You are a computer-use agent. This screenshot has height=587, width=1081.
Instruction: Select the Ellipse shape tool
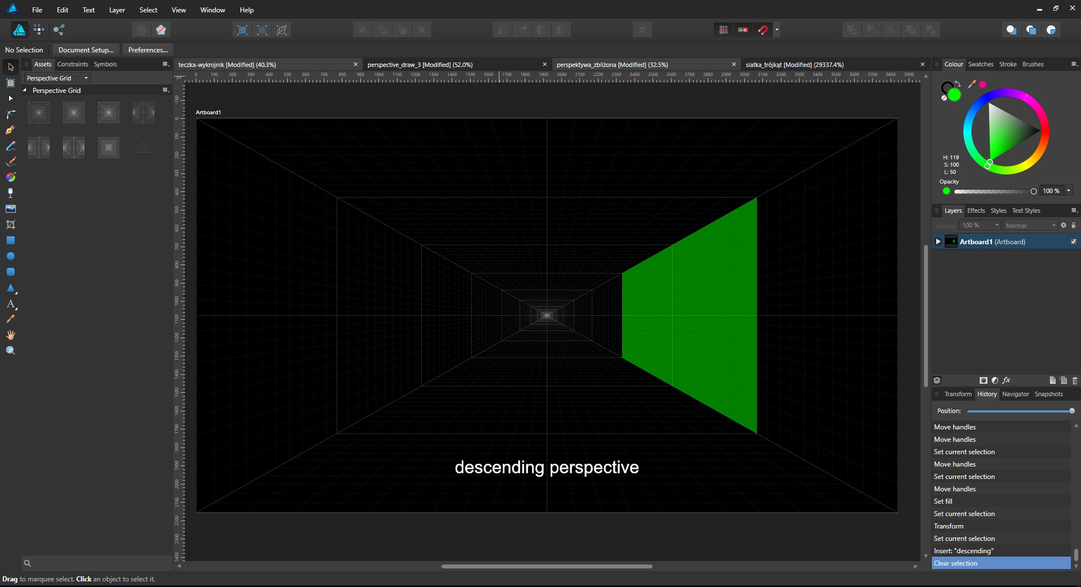pos(10,256)
